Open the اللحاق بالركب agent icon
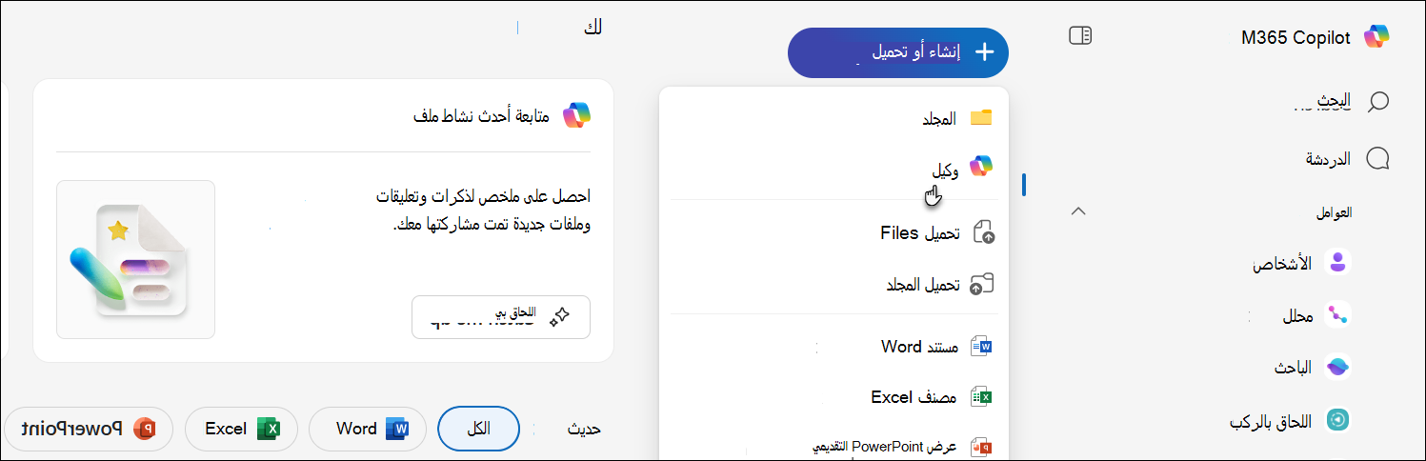The width and height of the screenshot is (1426, 461). 1338,420
